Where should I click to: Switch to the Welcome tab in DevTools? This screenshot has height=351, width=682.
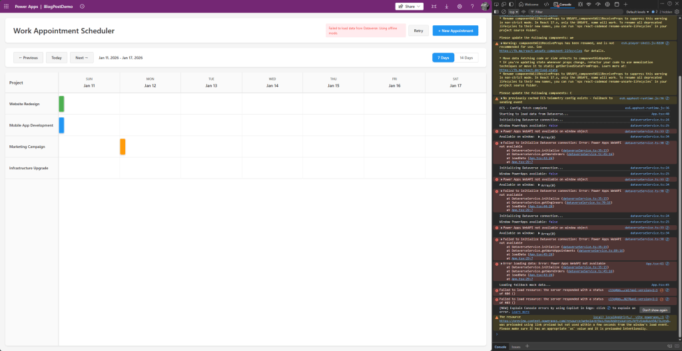528,4
